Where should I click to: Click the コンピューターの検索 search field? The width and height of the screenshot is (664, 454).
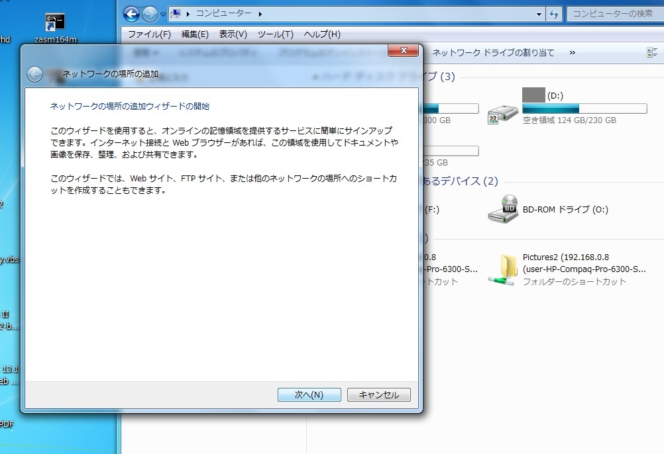pos(613,13)
